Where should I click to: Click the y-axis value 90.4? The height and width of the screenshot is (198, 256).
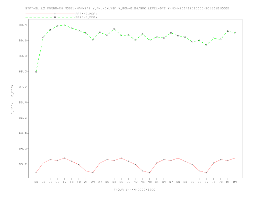click(x=23, y=25)
